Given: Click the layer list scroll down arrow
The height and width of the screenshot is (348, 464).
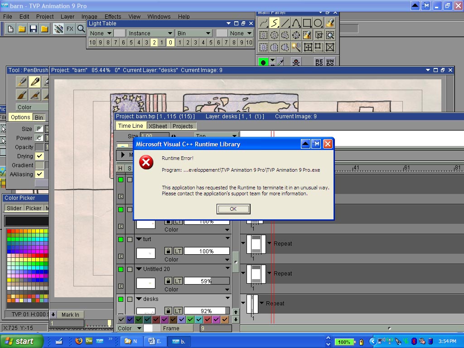Looking at the screenshot, I should [x=236, y=319].
